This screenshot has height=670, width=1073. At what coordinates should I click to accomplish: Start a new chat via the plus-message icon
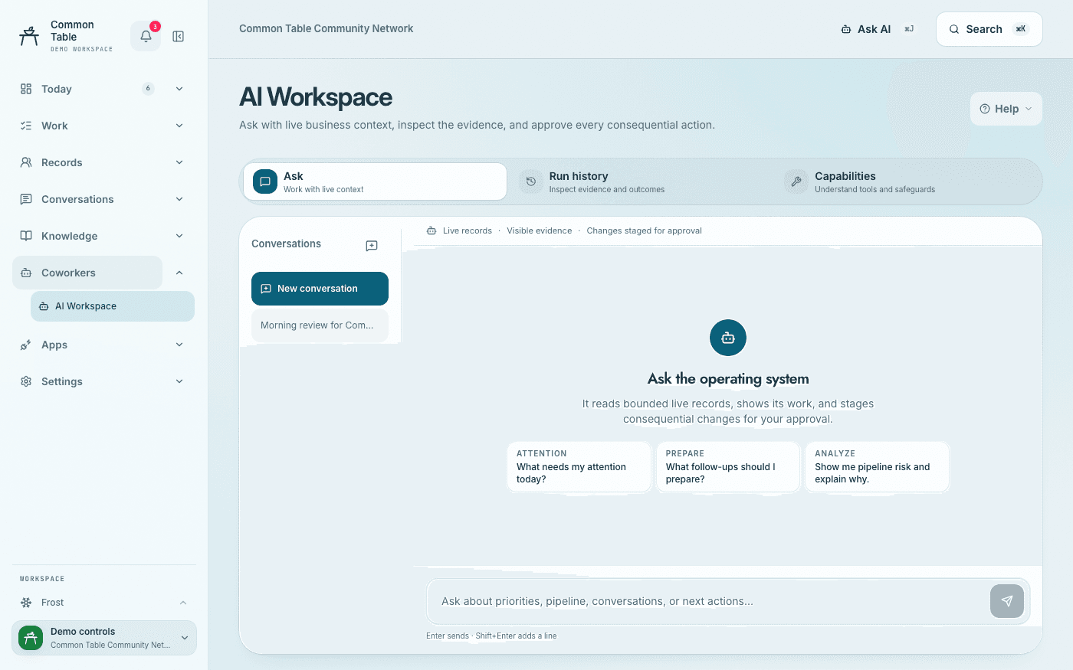pyautogui.click(x=372, y=246)
